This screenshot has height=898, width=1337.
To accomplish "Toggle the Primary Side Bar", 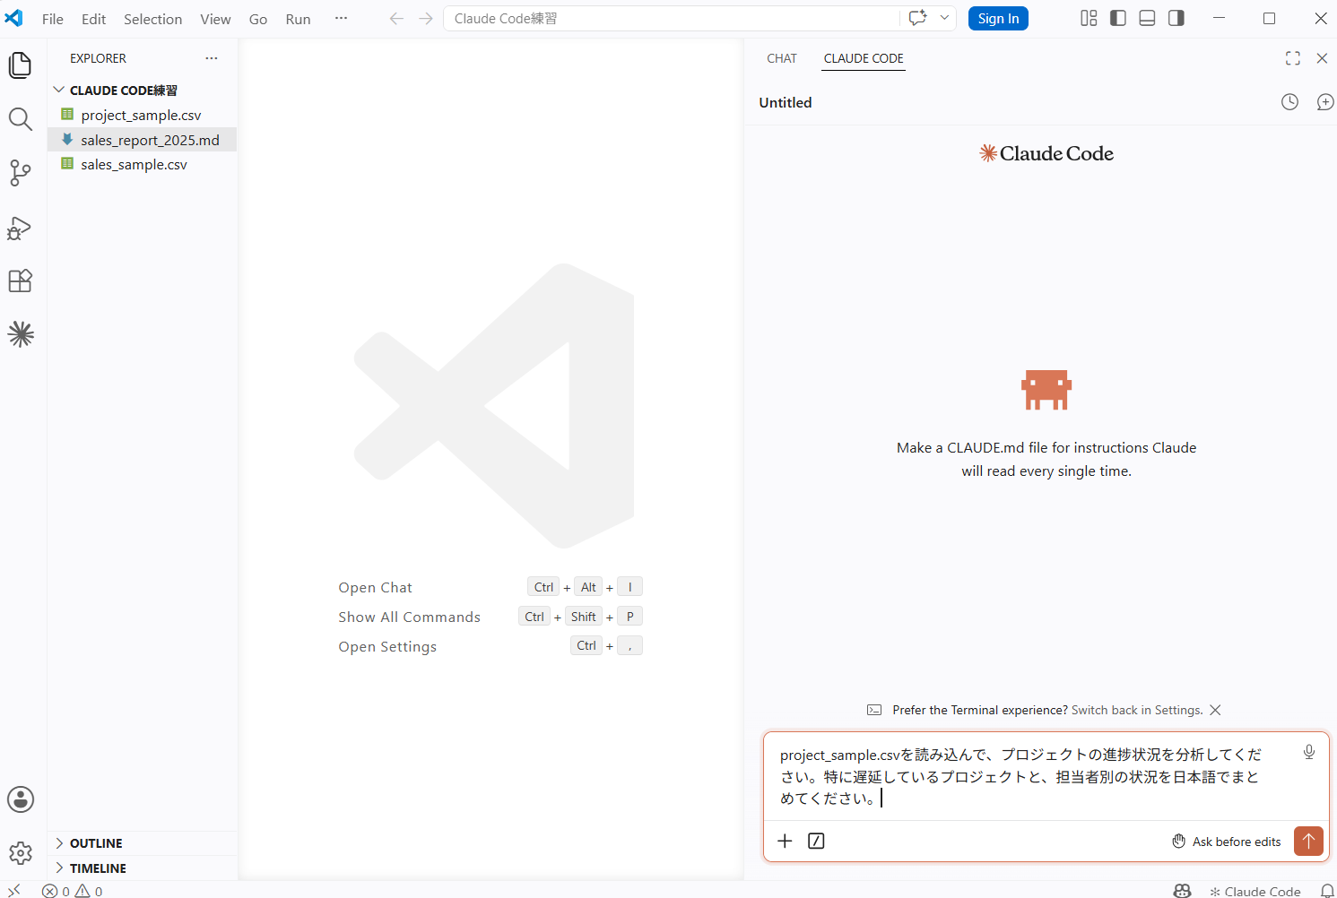I will pos(1118,18).
